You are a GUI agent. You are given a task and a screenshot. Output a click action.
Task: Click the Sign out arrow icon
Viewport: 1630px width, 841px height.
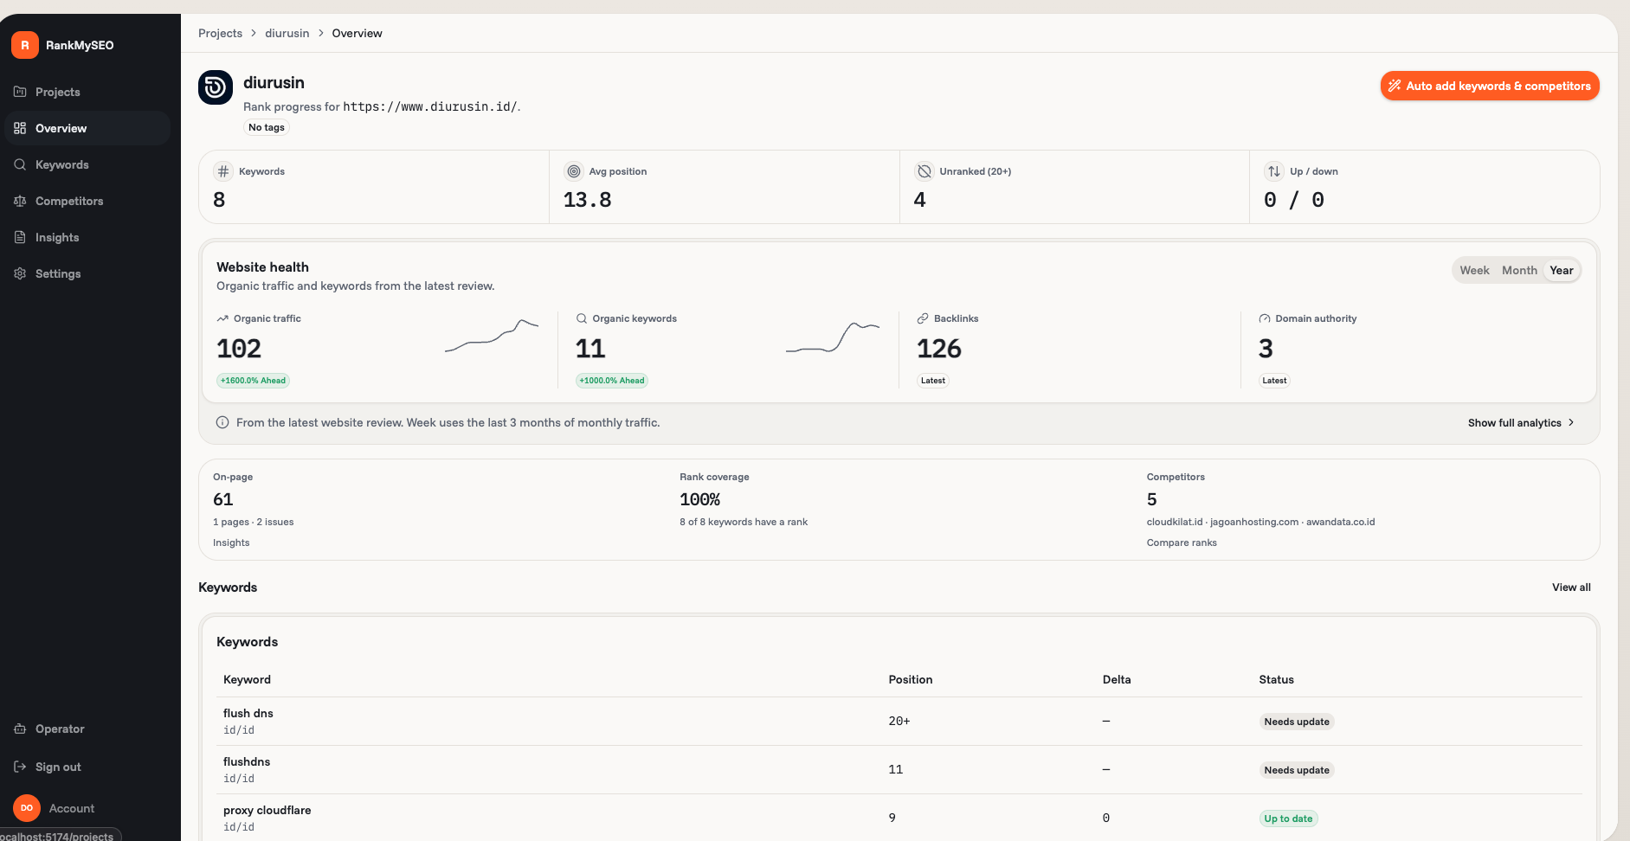[20, 767]
